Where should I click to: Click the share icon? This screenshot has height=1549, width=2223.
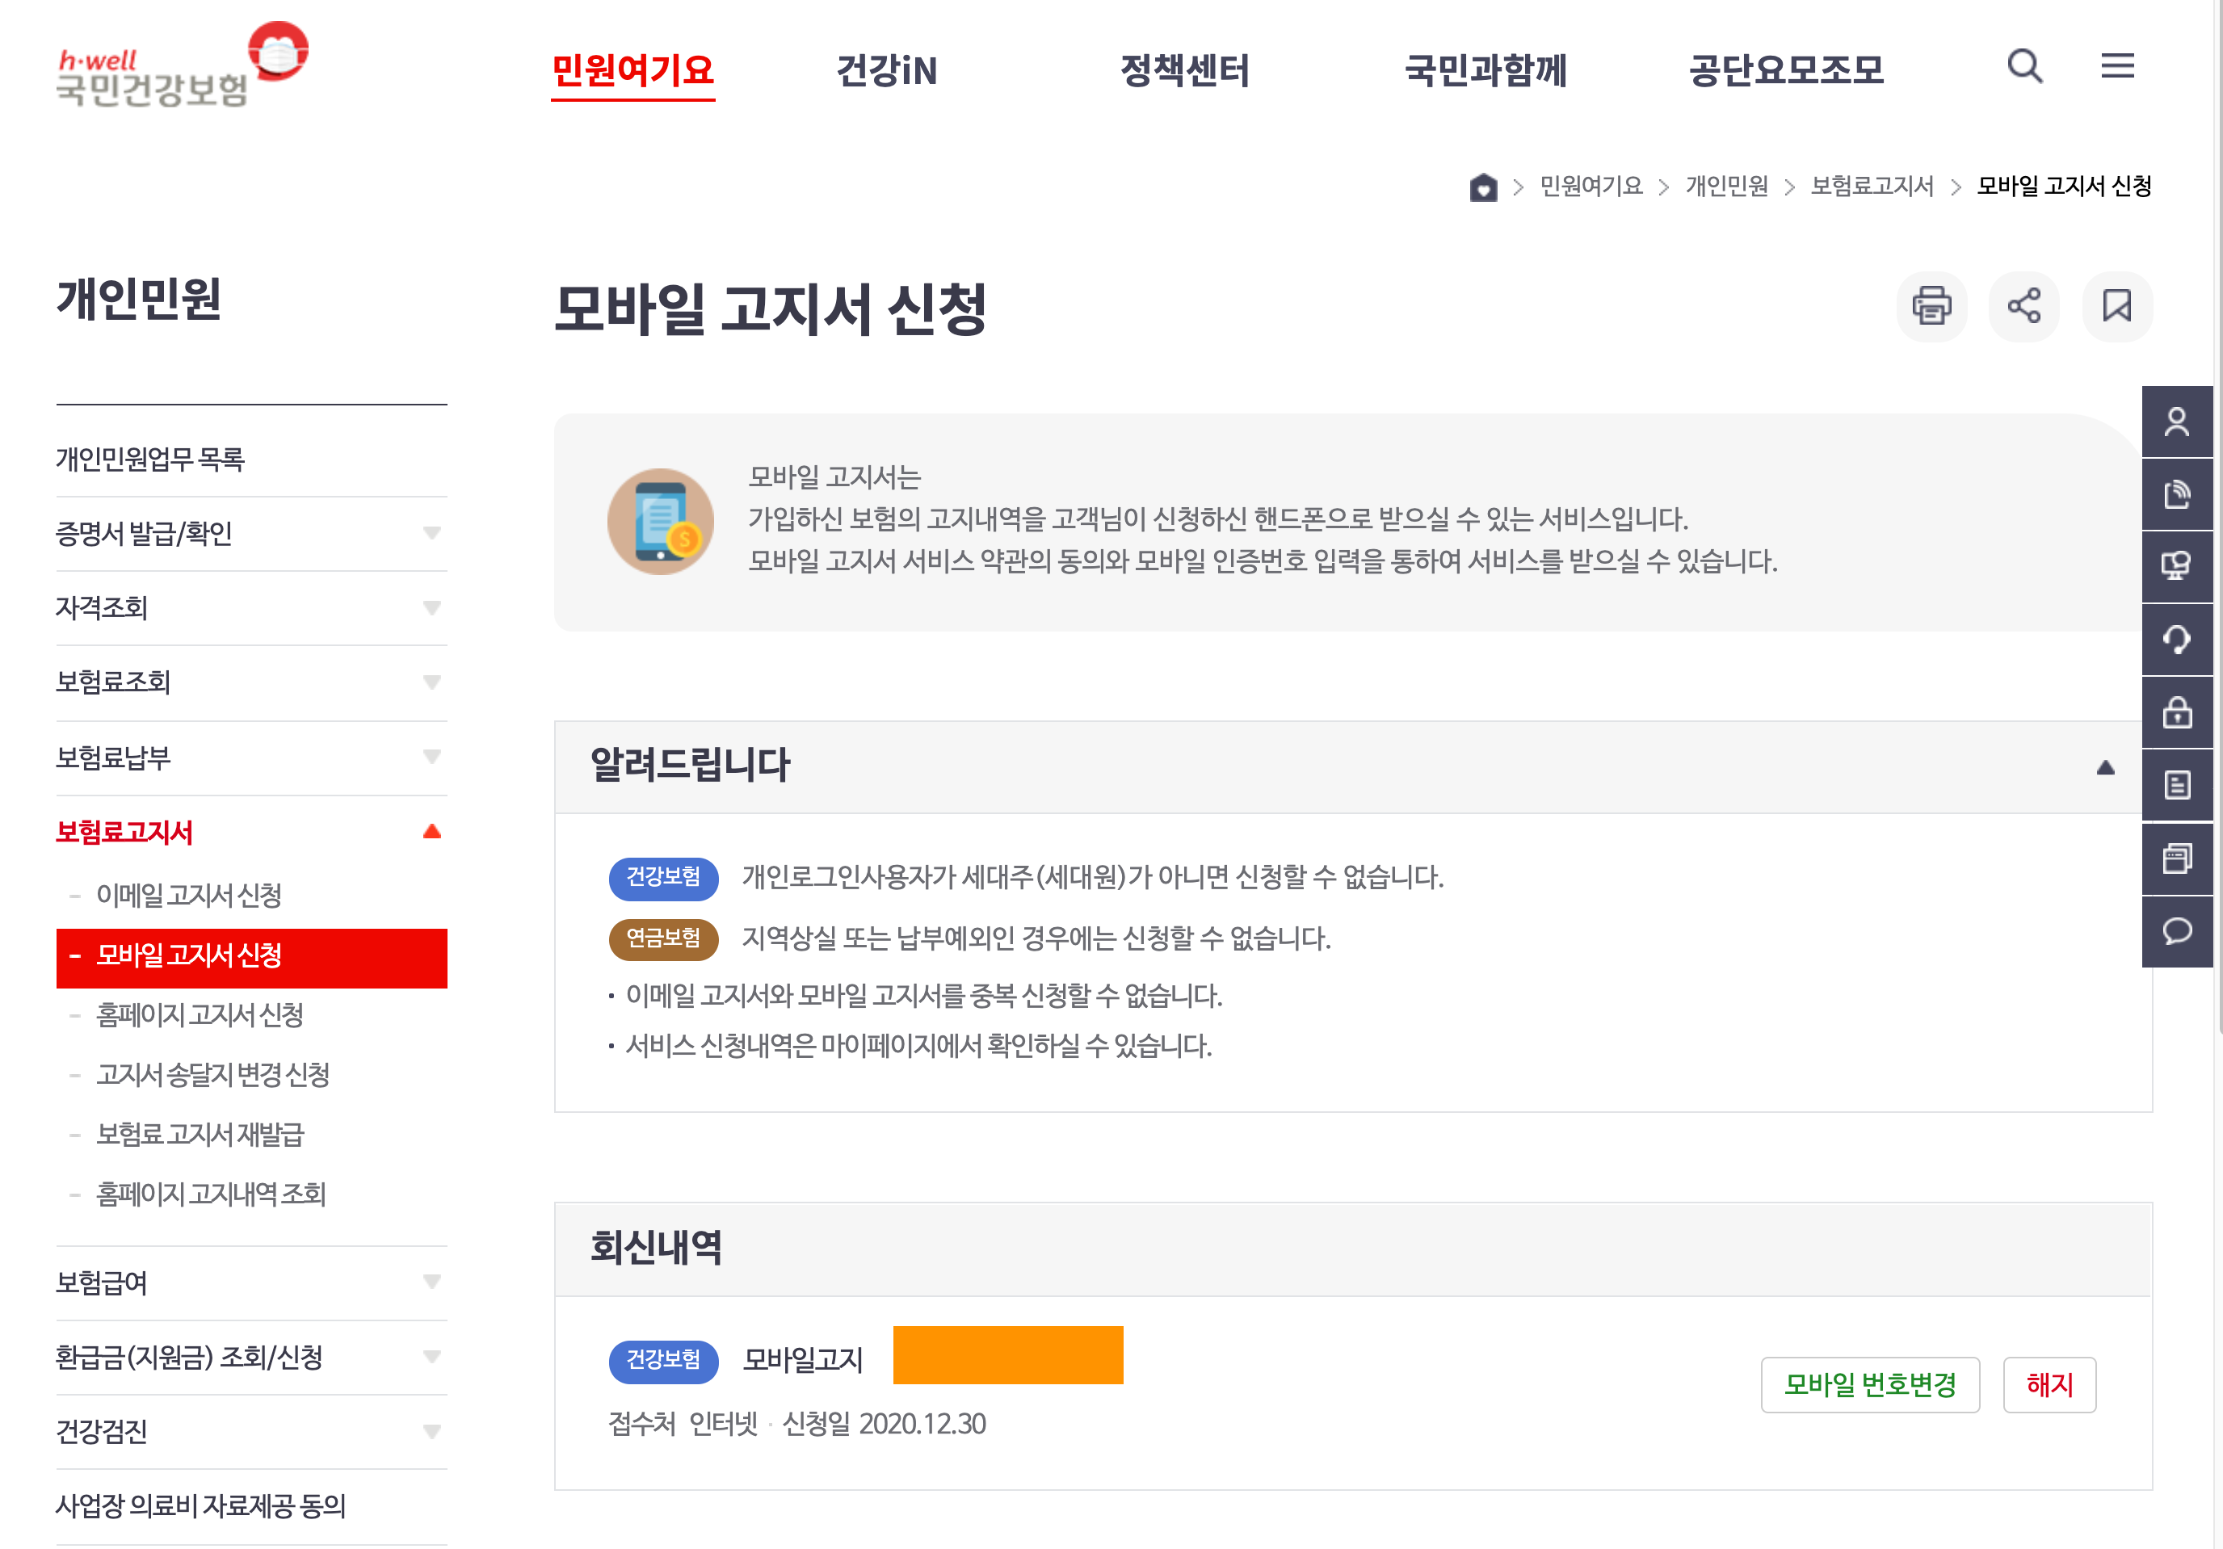pyautogui.click(x=2023, y=306)
